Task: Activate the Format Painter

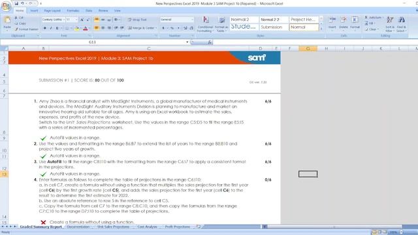Action: (26, 29)
